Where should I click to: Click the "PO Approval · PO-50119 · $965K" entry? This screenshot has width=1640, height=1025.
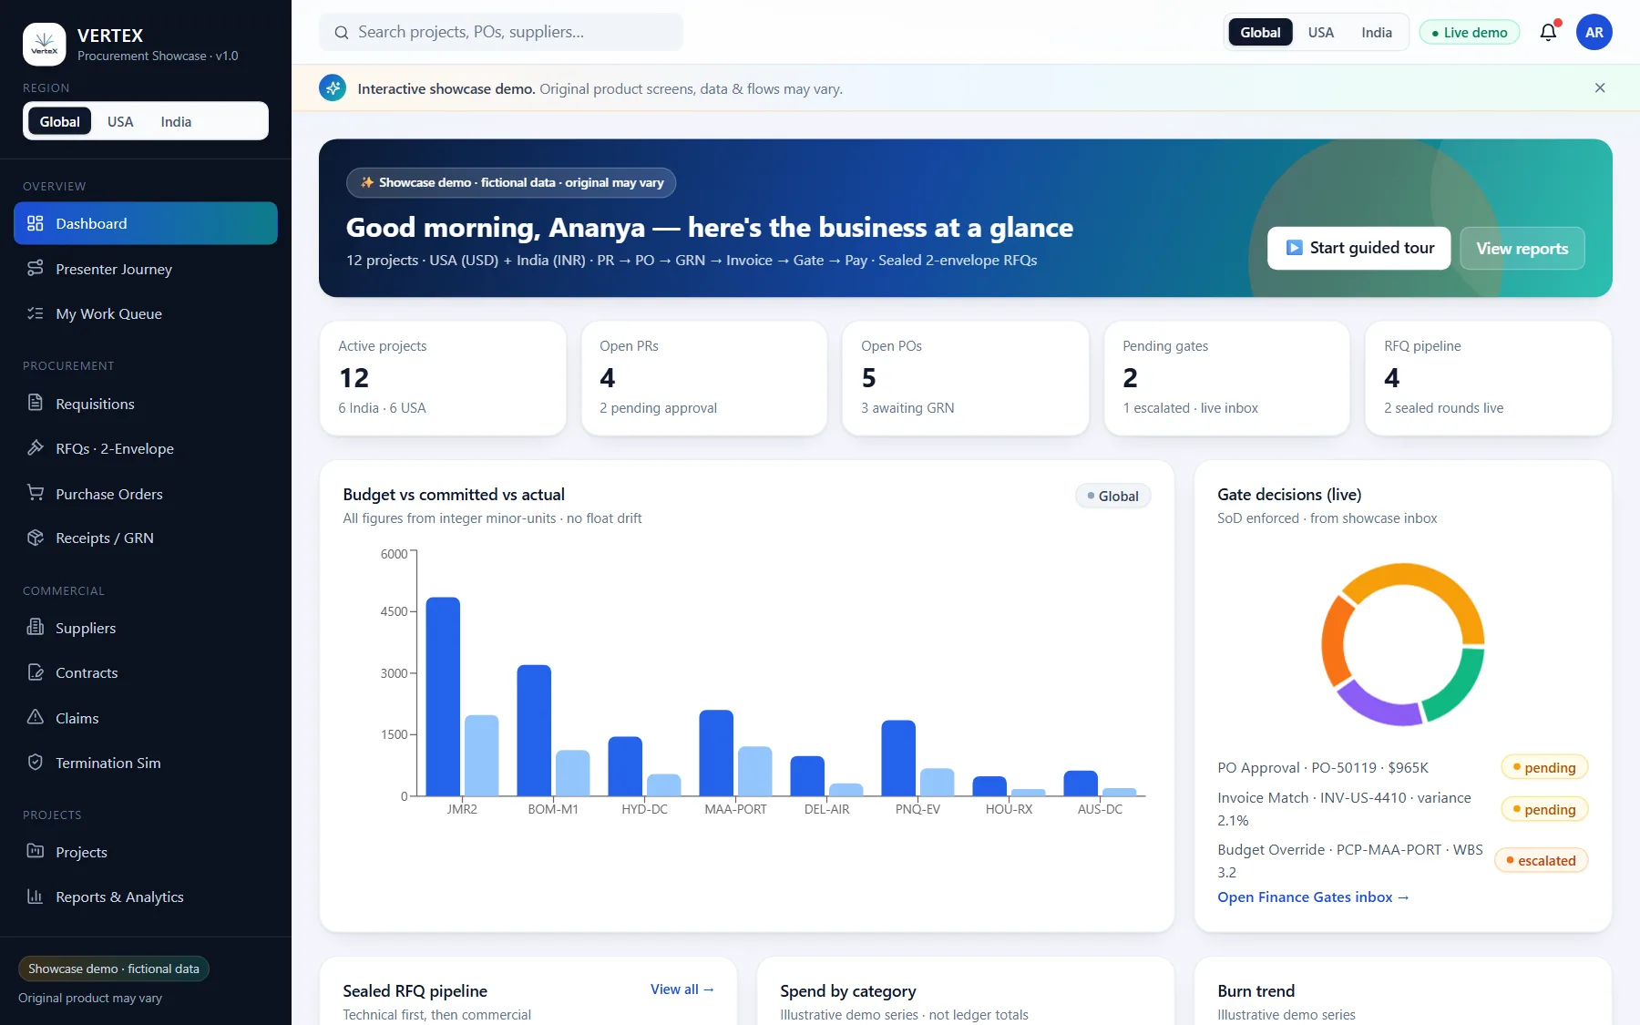[x=1323, y=767]
